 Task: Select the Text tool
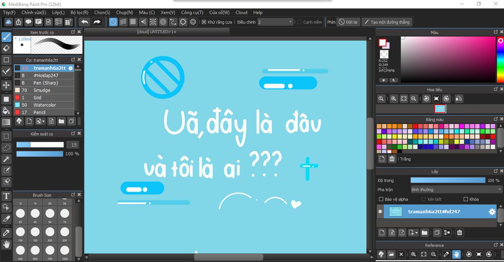[6, 196]
